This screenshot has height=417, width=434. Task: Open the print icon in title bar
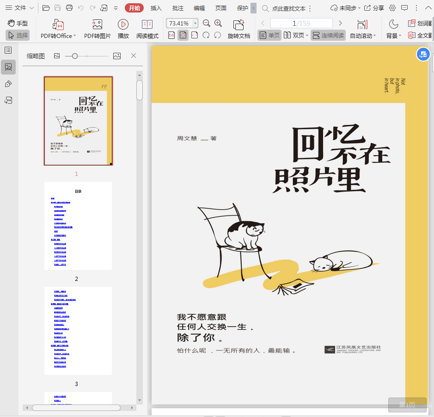pyautogui.click(x=69, y=8)
